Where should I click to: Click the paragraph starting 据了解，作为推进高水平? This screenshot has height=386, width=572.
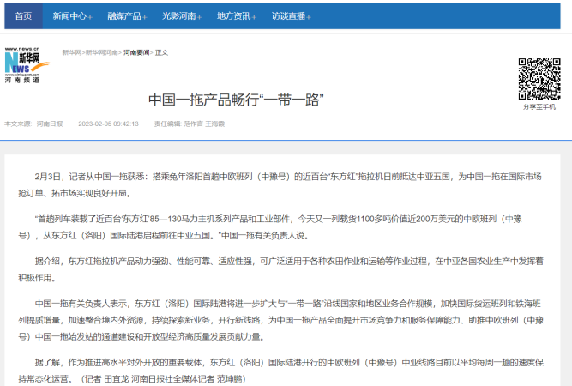click(281, 371)
